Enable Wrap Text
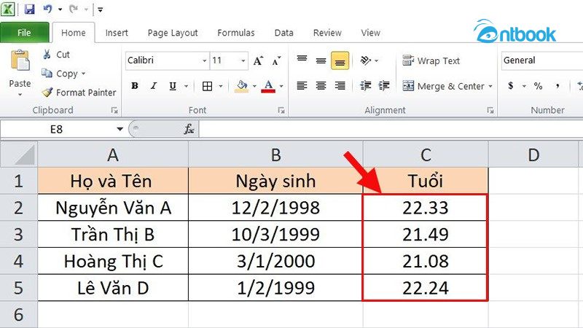This screenshot has height=328, width=583. pyautogui.click(x=431, y=60)
